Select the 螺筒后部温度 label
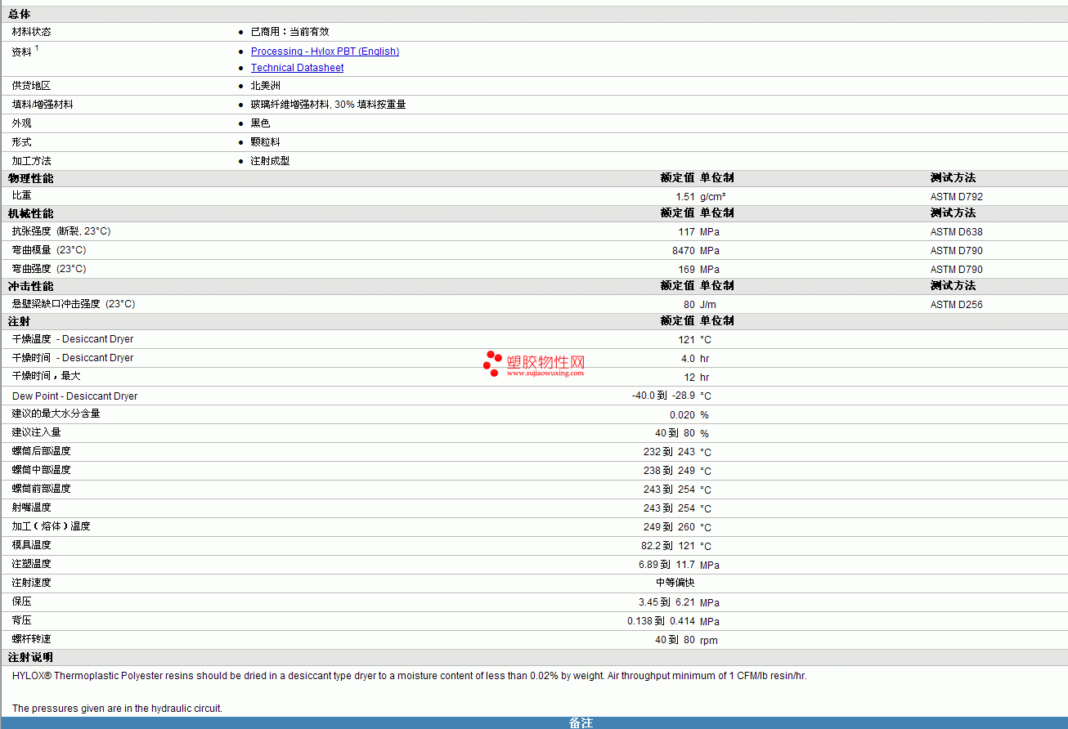Image resolution: width=1068 pixels, height=729 pixels. (42, 451)
